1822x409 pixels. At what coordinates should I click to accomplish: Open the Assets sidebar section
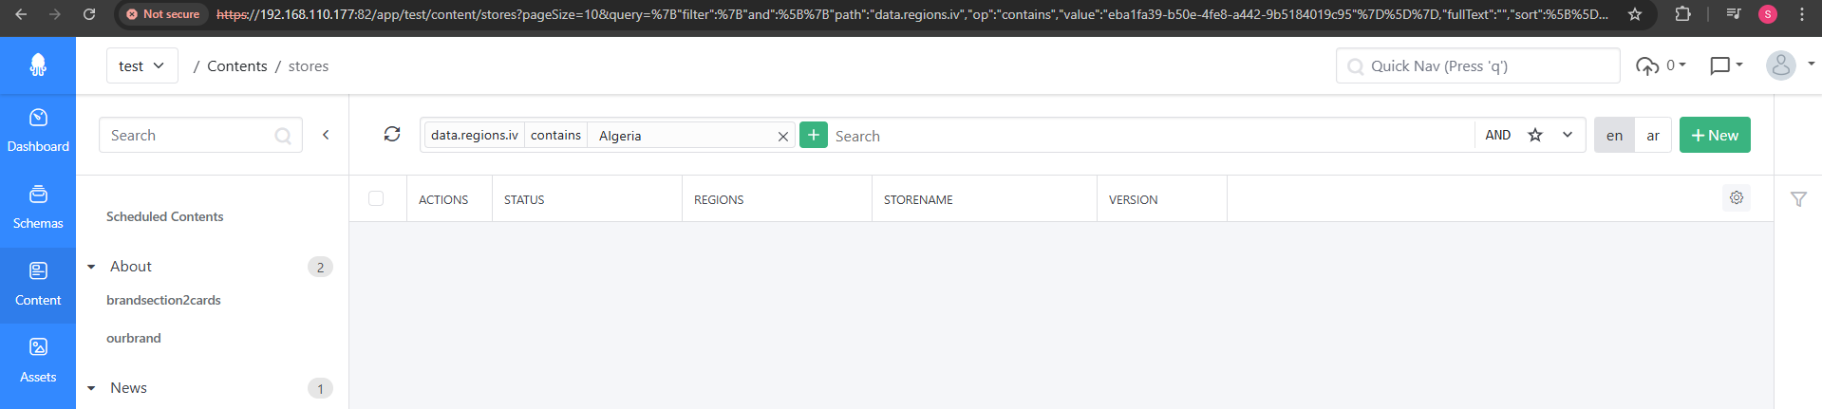tap(38, 362)
